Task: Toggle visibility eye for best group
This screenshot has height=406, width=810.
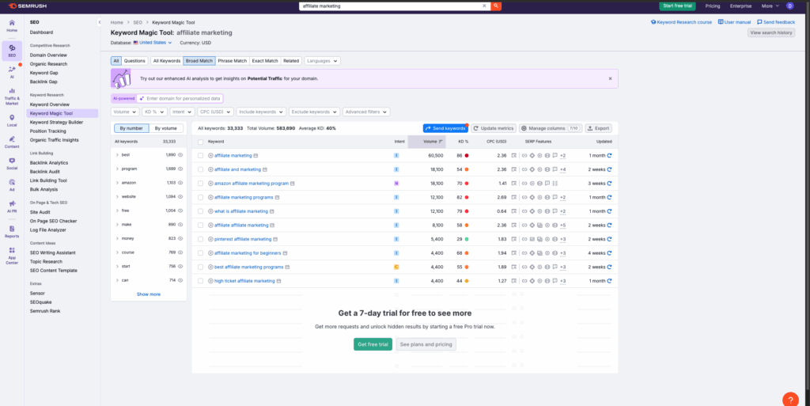Action: tap(180, 155)
